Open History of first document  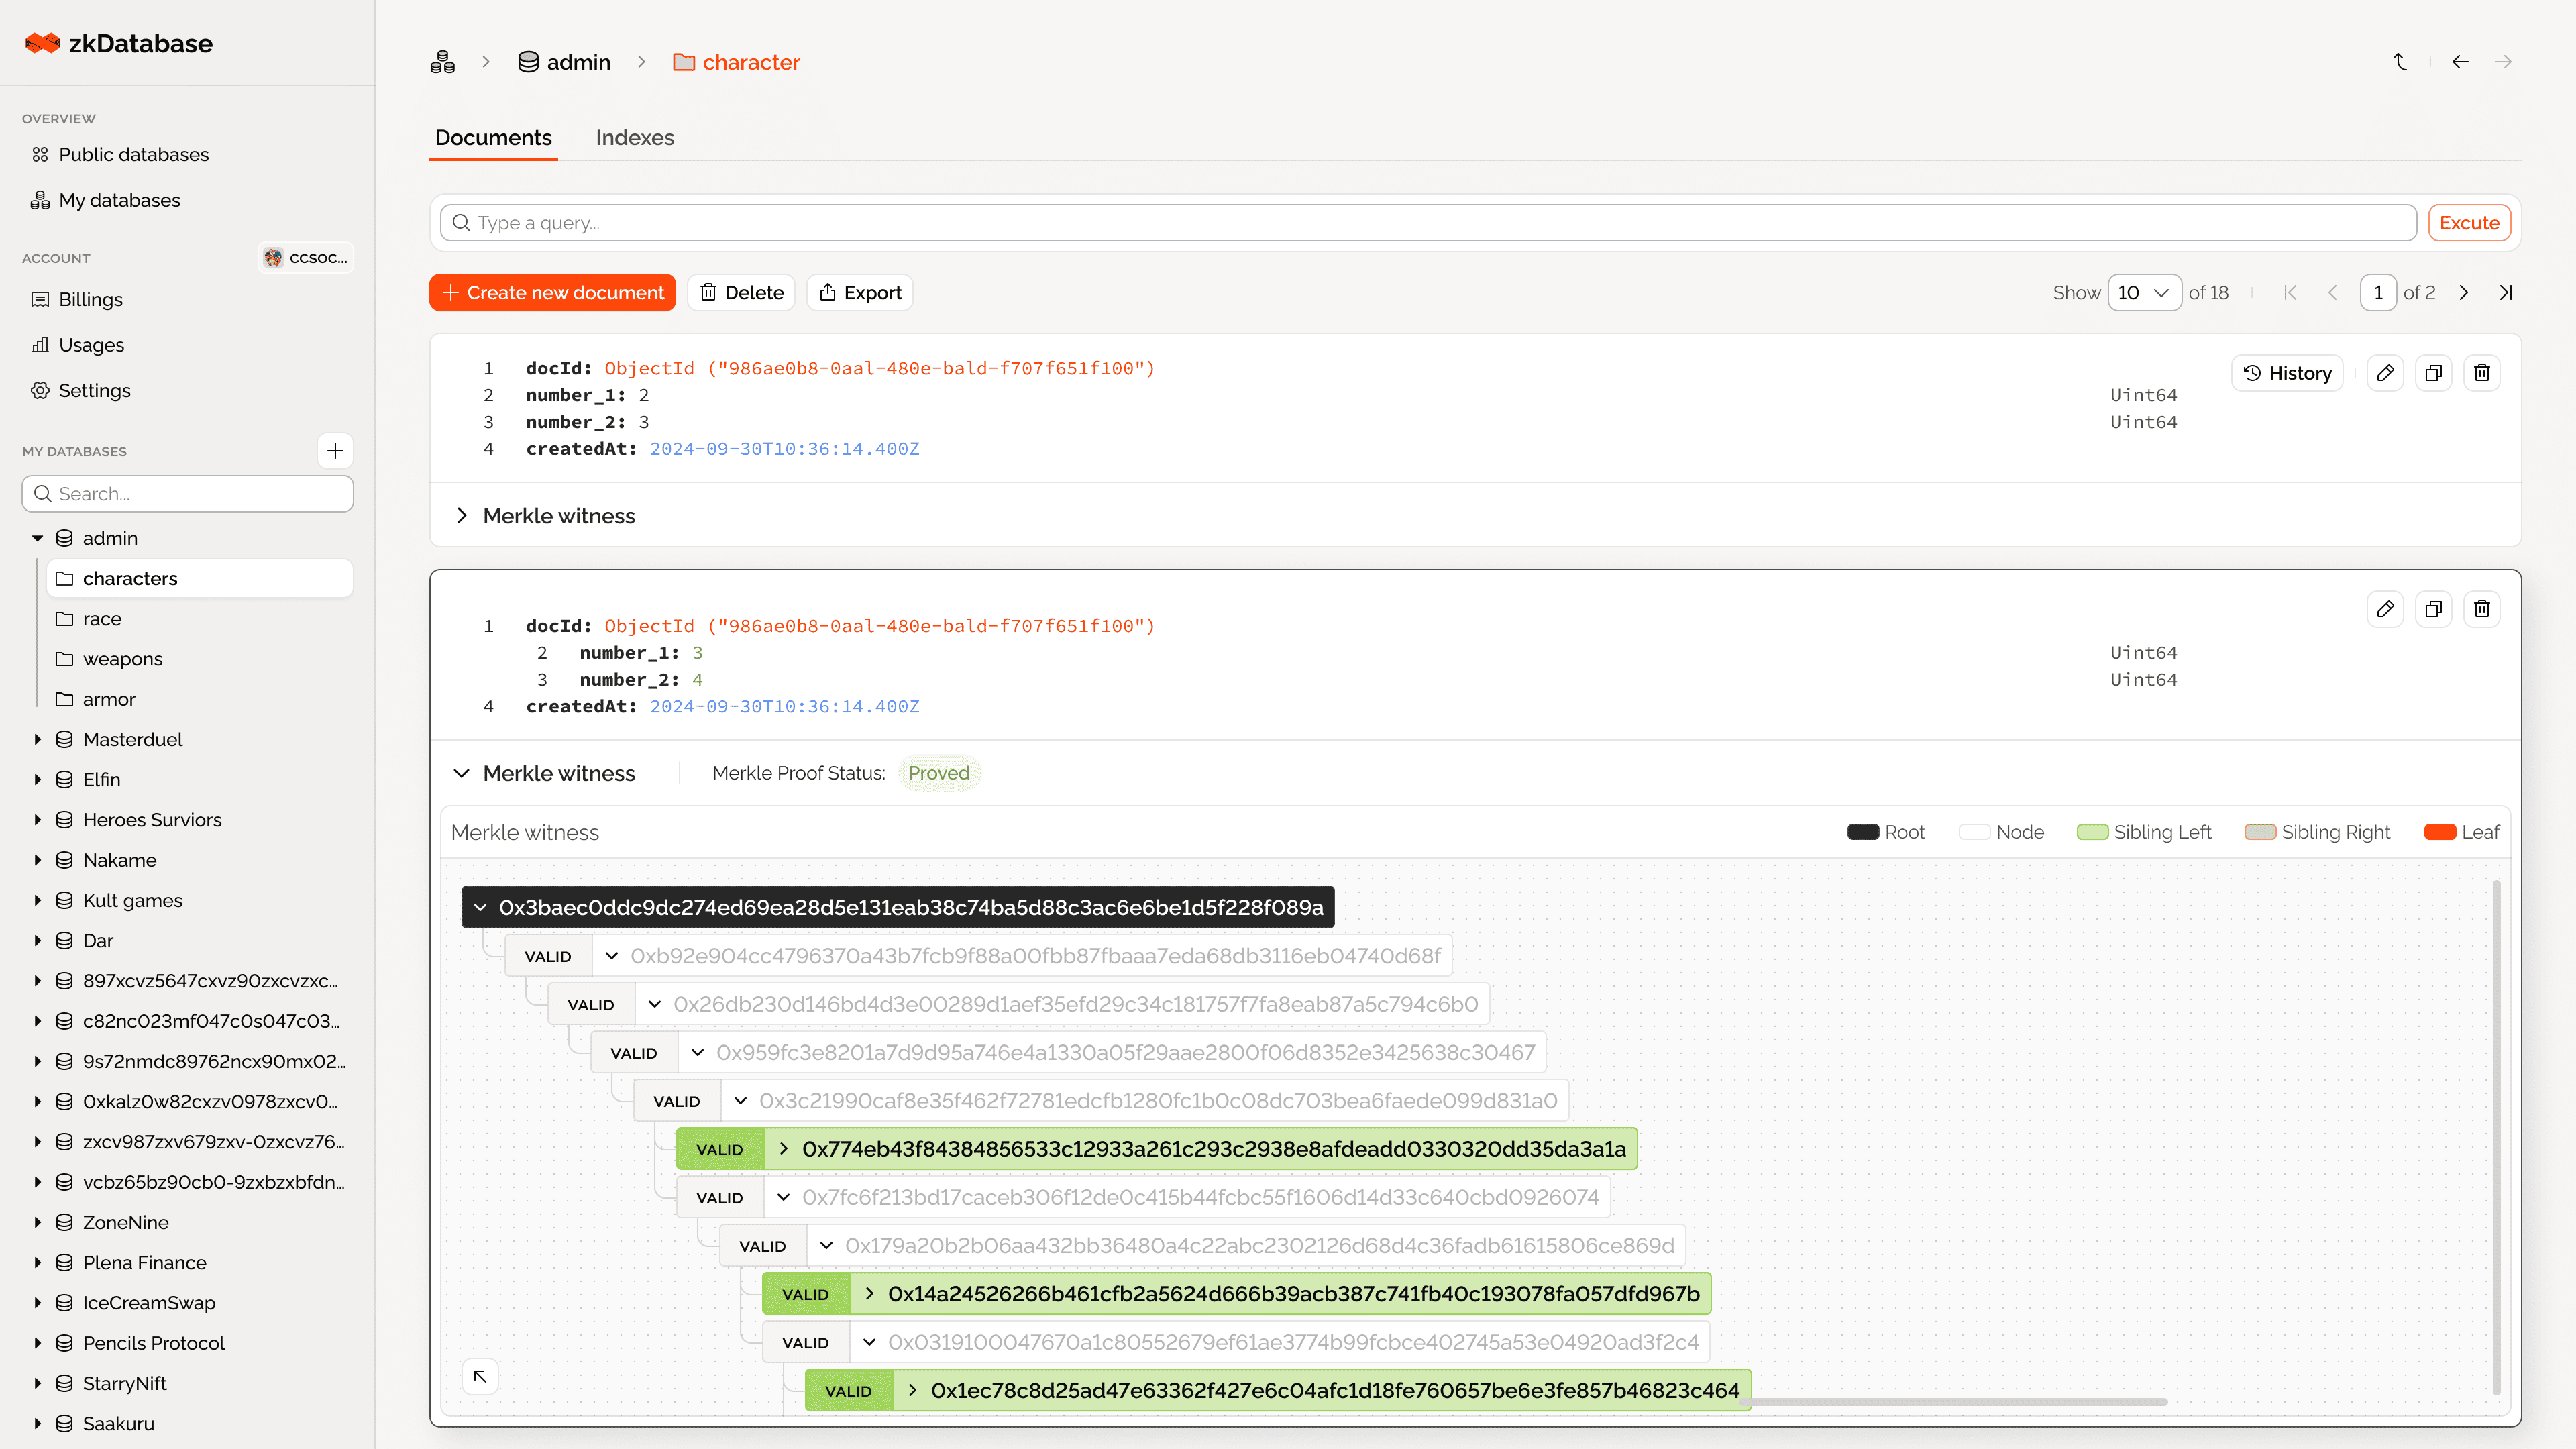click(x=2287, y=373)
